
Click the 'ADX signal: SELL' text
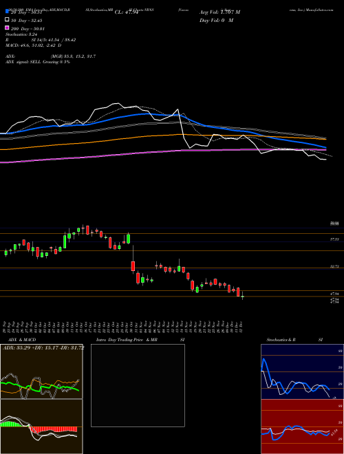pos(38,62)
